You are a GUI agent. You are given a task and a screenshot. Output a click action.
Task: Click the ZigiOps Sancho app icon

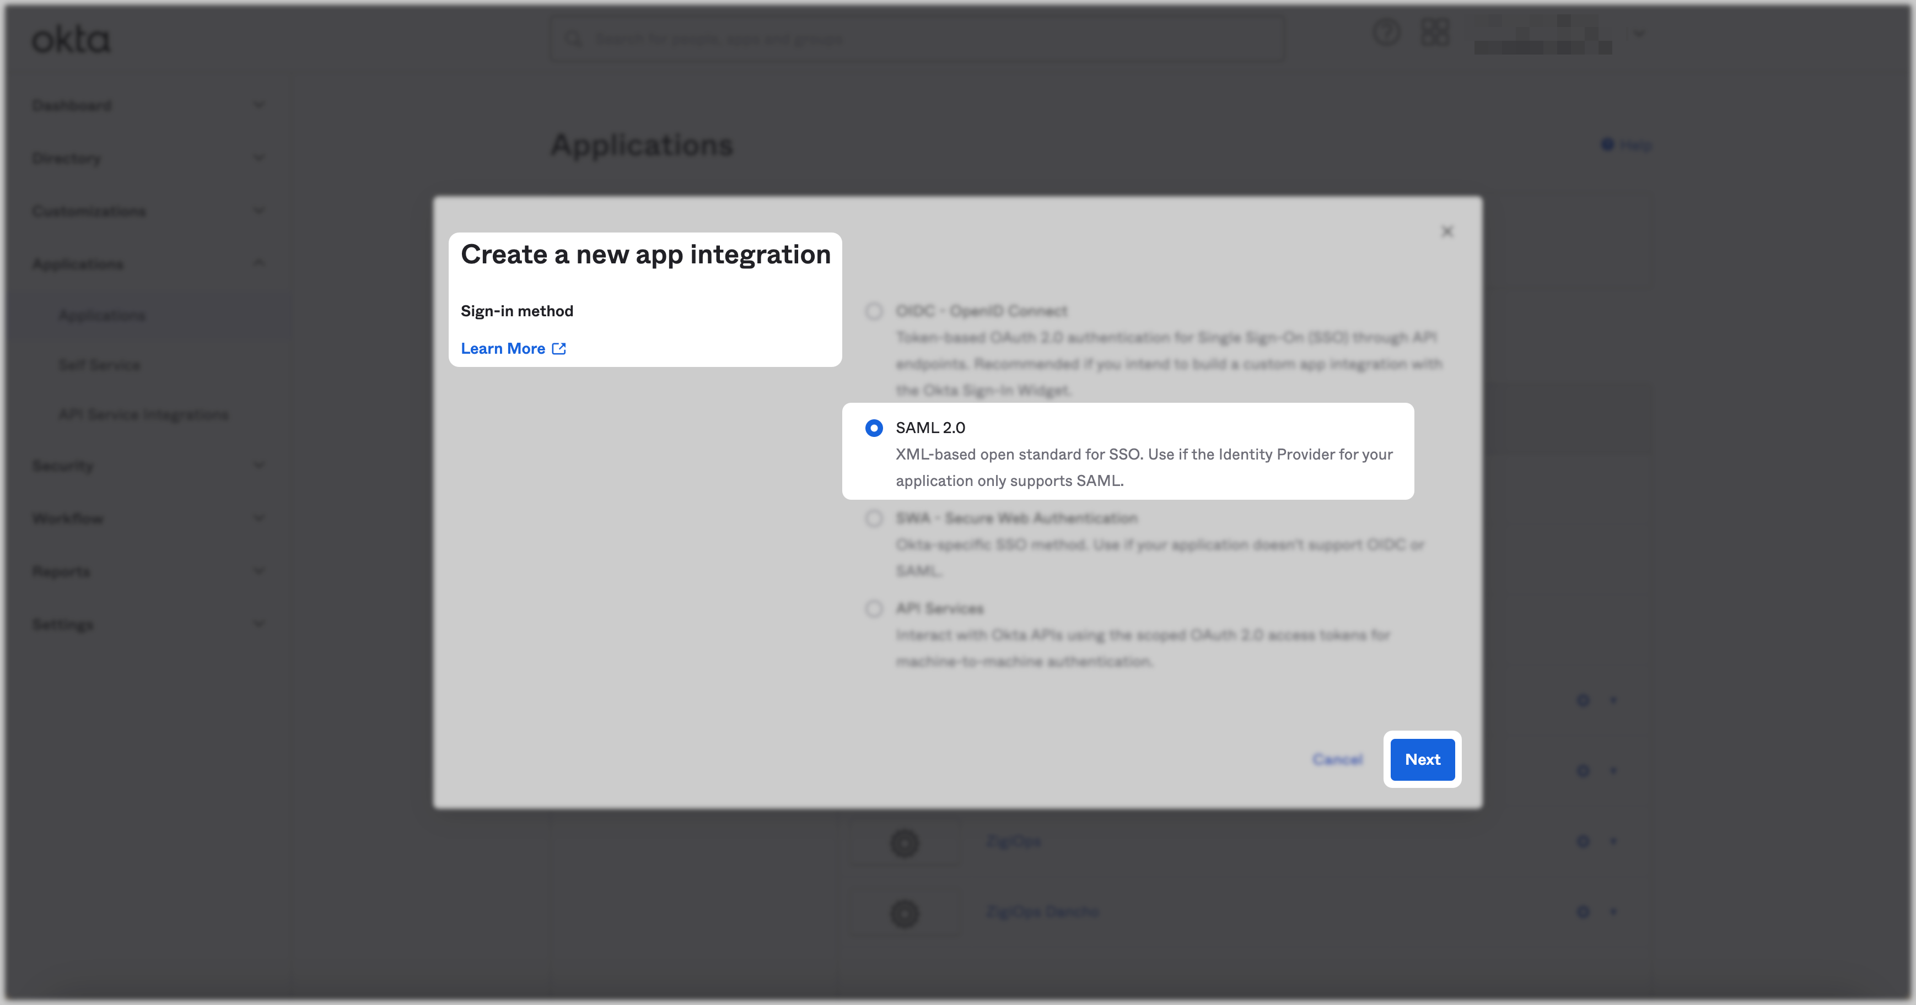(905, 913)
